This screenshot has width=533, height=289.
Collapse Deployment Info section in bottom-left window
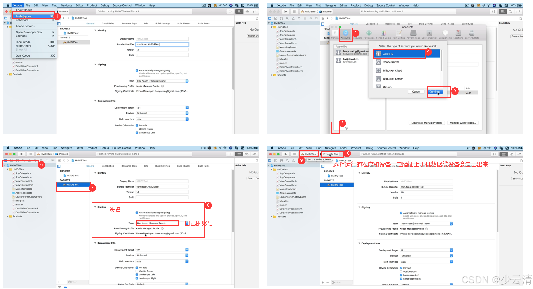pos(95,243)
